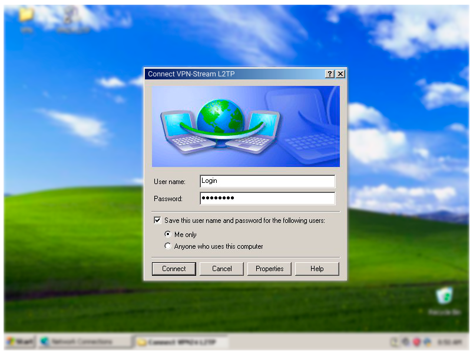Image resolution: width=473 pixels, height=354 pixels.
Task: Select the desktop shortcut next to the folder
Action: click(72, 19)
